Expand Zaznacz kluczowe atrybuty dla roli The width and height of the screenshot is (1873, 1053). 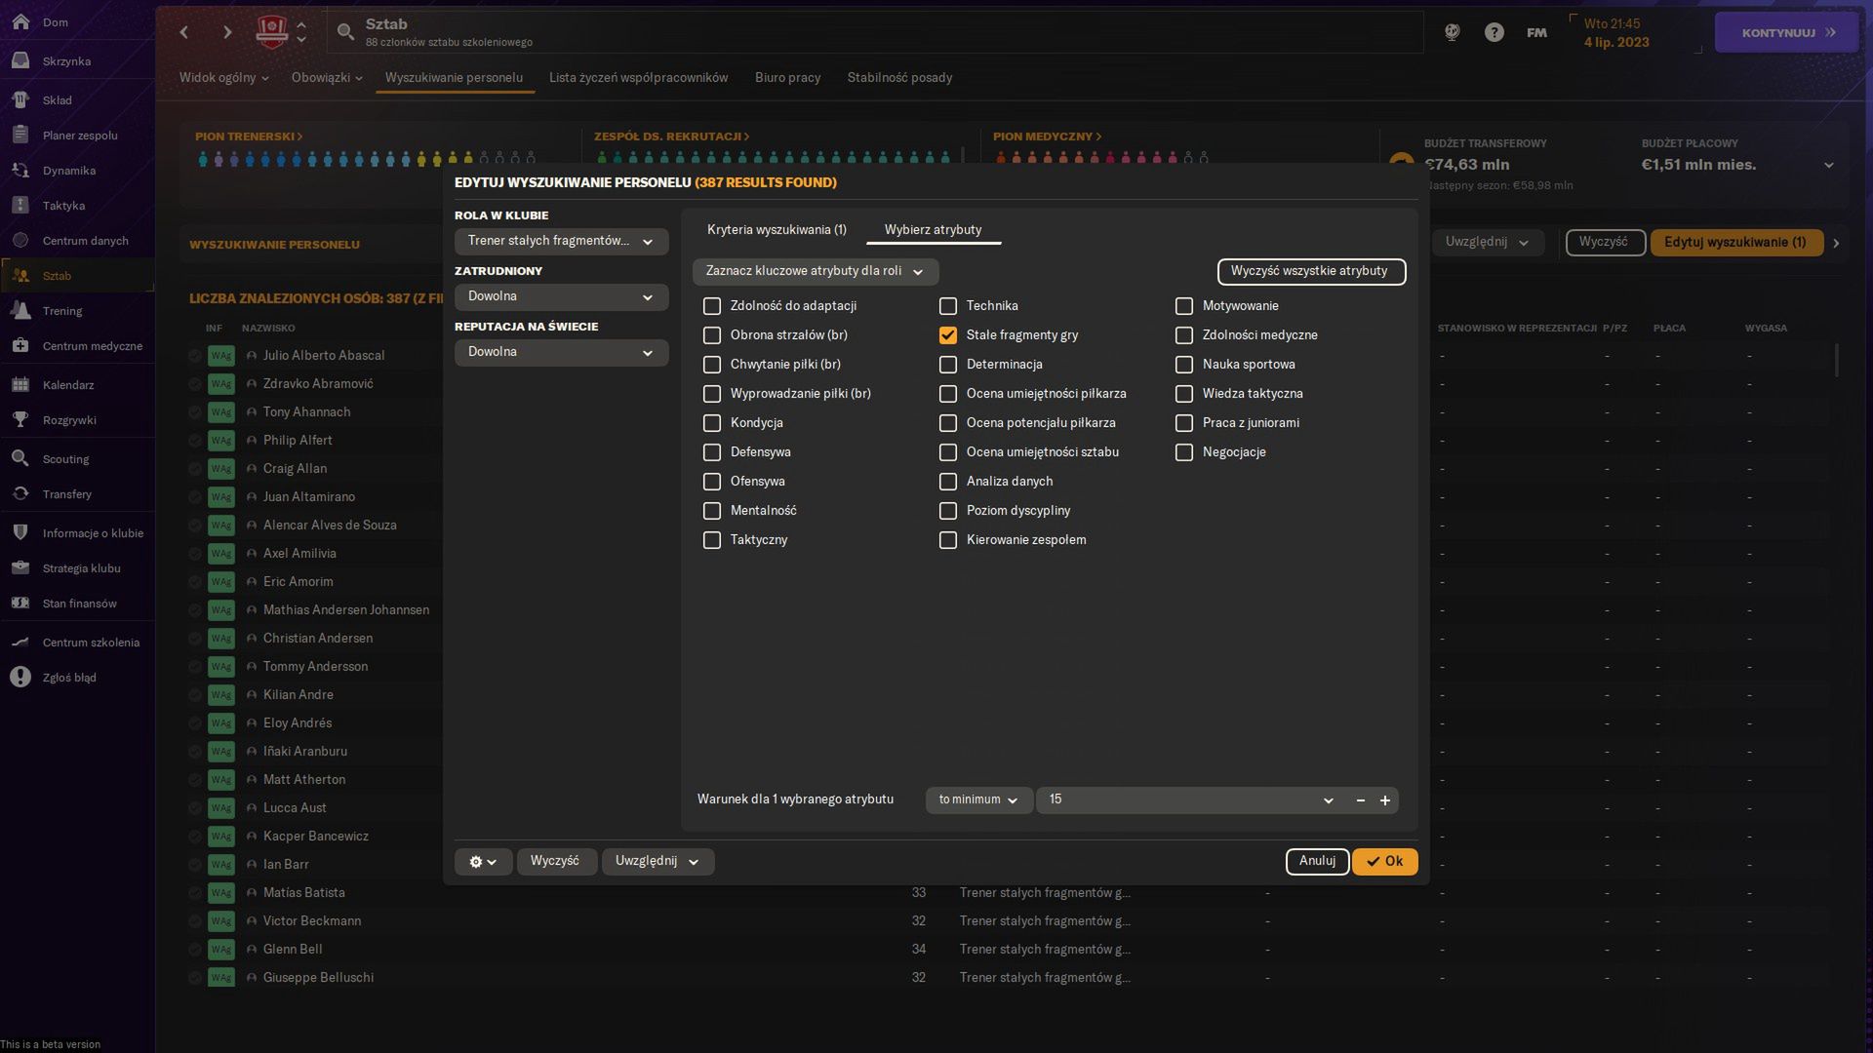coord(815,271)
